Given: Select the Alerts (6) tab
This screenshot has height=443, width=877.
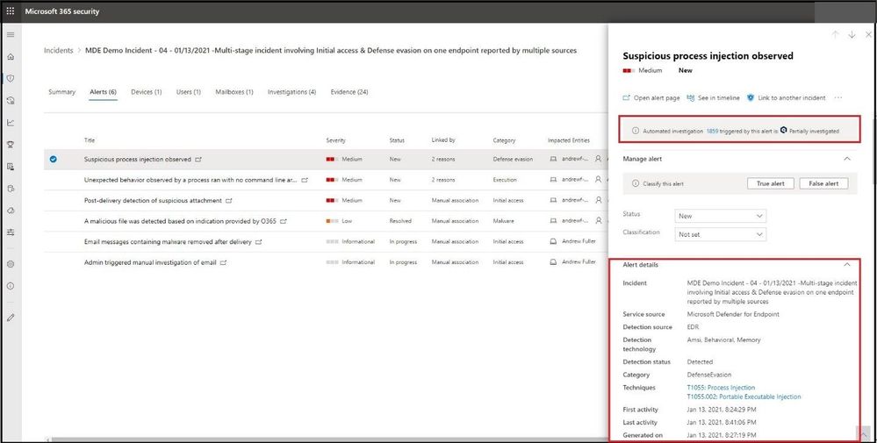Looking at the screenshot, I should tap(104, 92).
